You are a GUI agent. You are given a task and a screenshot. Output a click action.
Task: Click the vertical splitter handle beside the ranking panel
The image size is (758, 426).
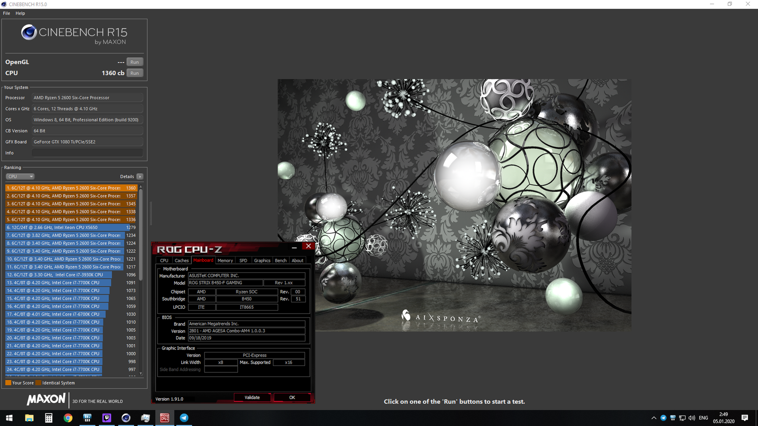(x=150, y=213)
